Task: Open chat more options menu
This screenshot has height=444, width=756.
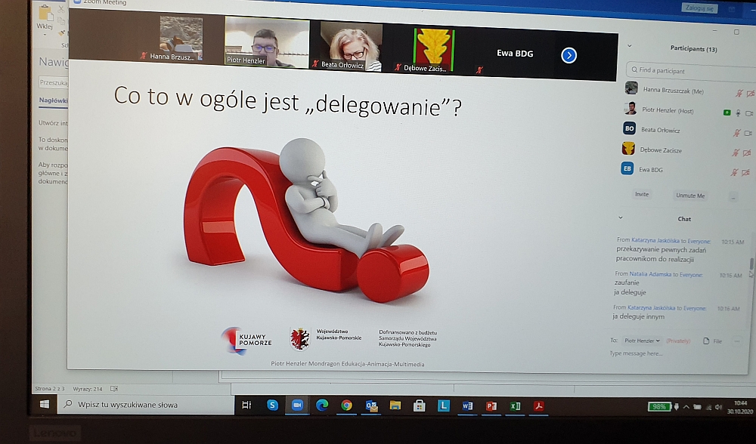Action: pyautogui.click(x=736, y=341)
